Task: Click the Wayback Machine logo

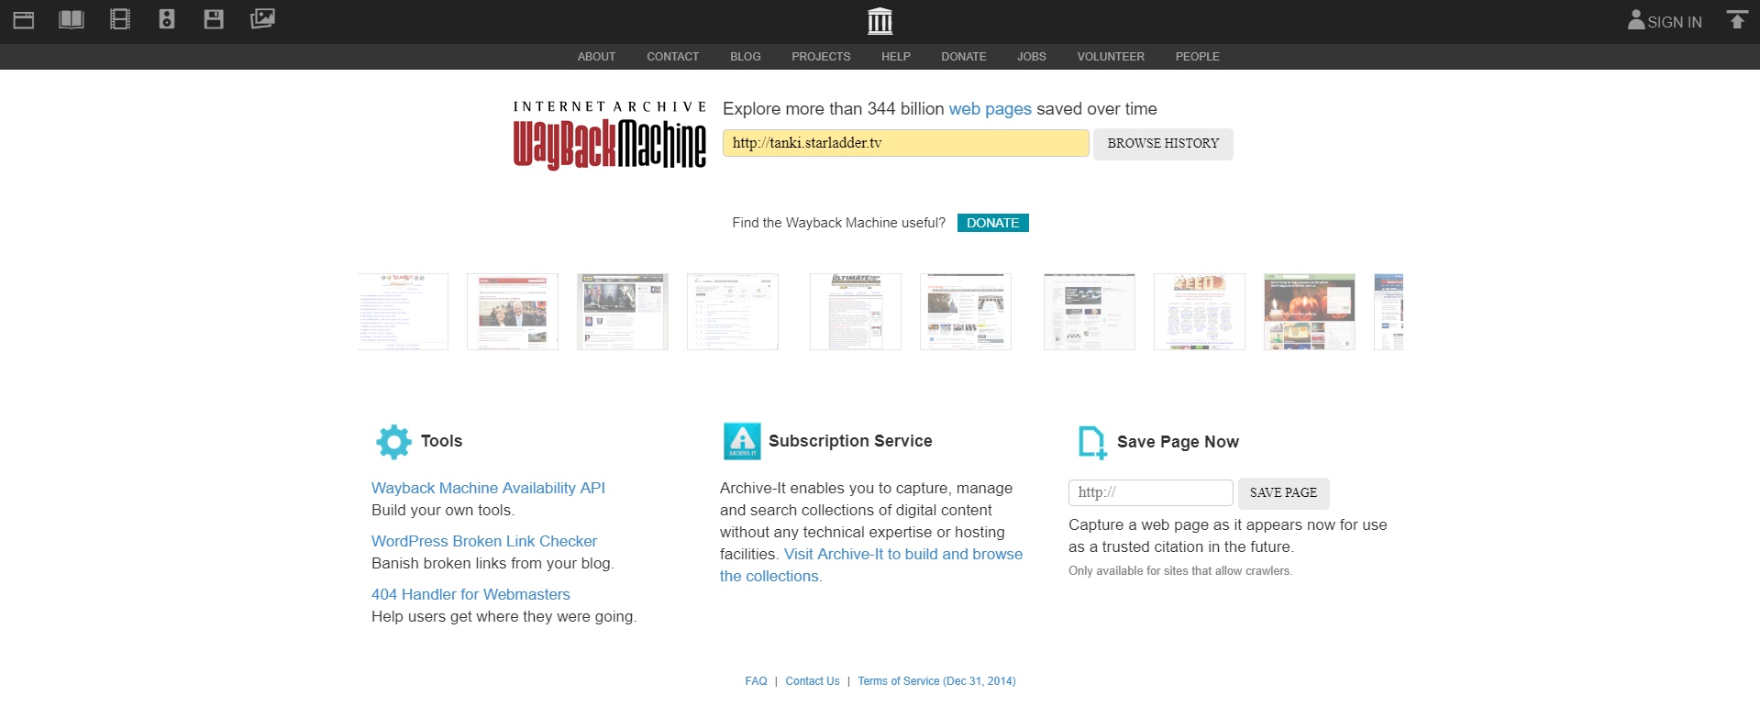Action: pyautogui.click(x=610, y=135)
